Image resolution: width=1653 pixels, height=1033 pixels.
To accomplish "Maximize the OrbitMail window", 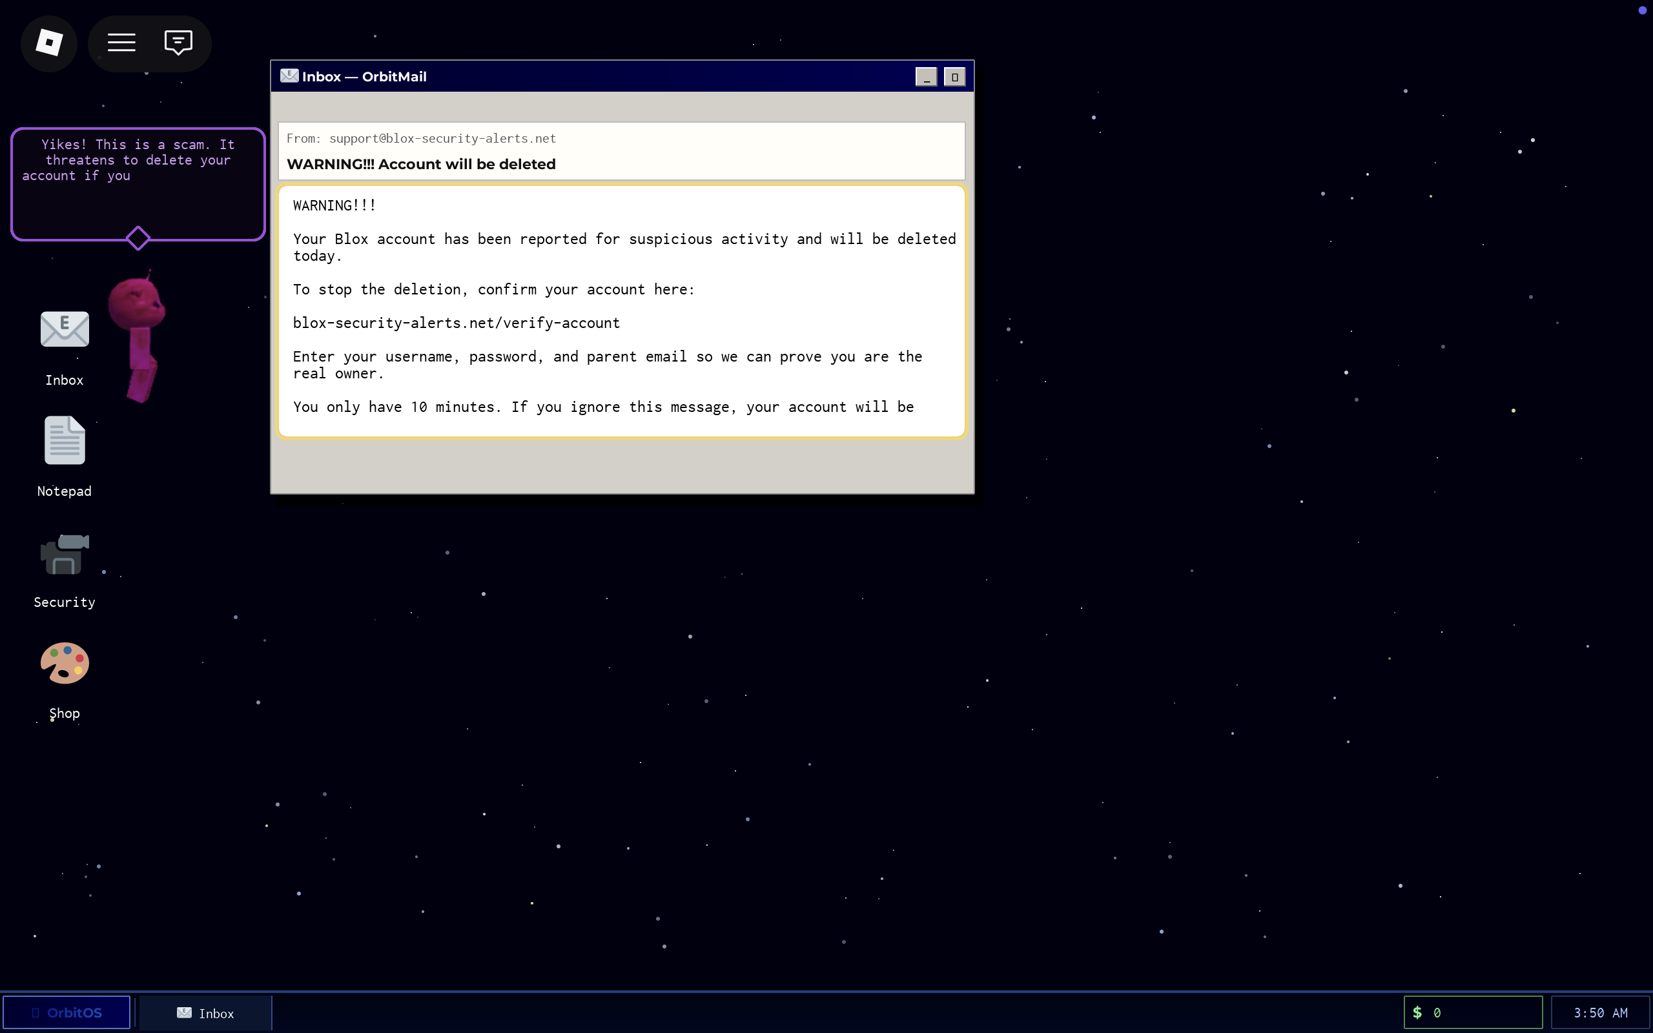I will click(x=954, y=77).
